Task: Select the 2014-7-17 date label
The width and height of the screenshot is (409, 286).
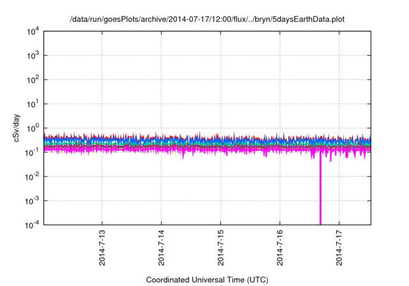Action: pos(339,248)
